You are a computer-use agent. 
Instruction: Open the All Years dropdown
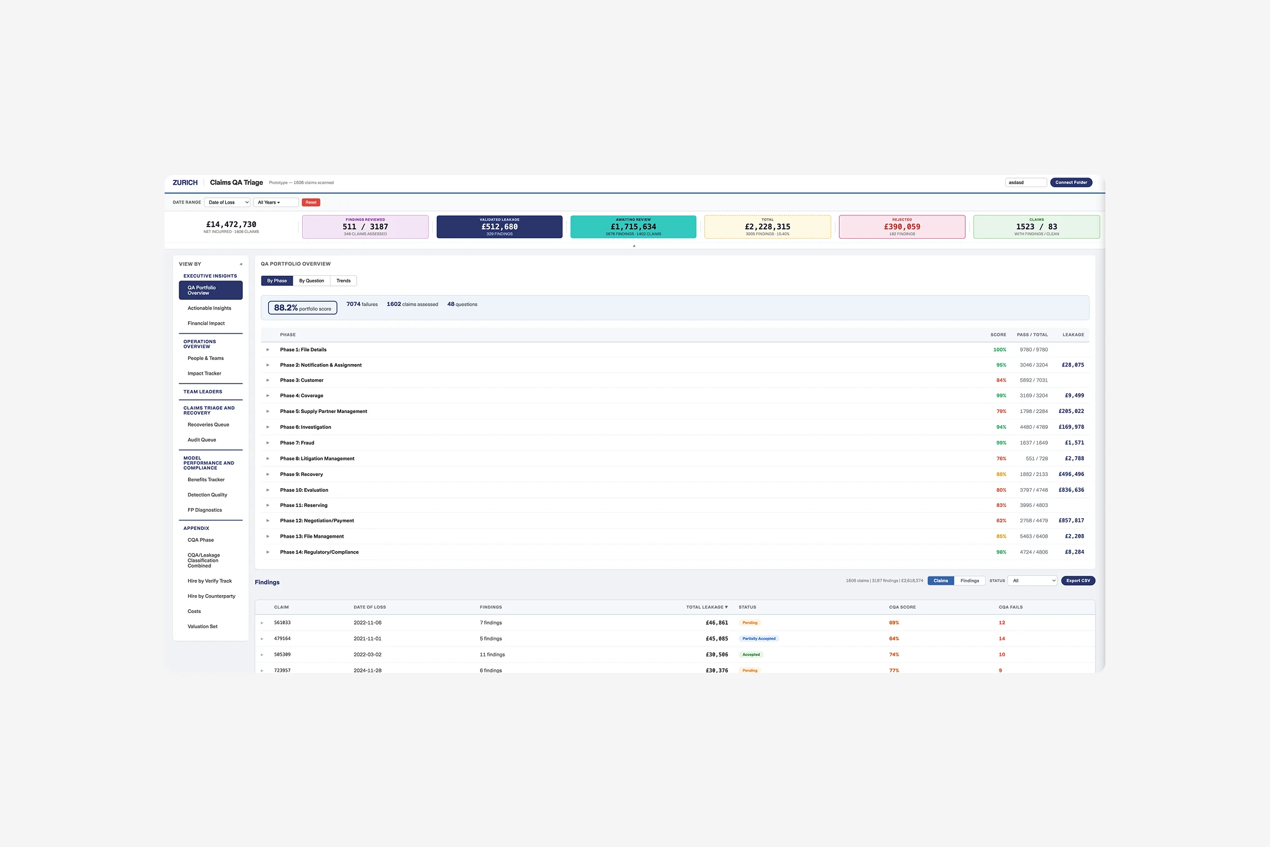click(x=276, y=202)
